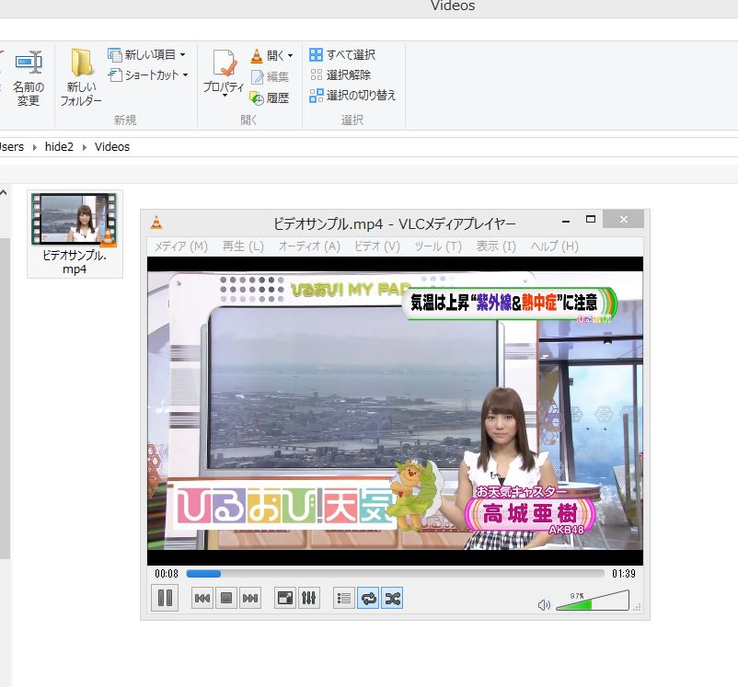Skip to next media item
This screenshot has width=738, height=687.
point(250,599)
